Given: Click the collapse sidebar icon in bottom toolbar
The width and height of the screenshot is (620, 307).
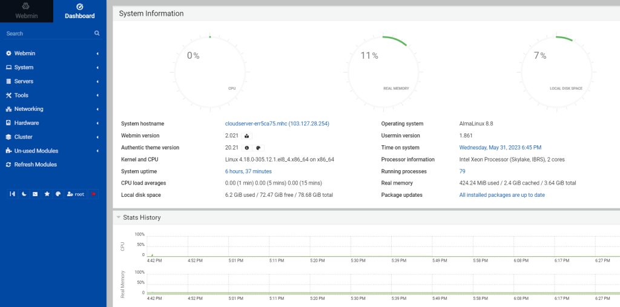Looking at the screenshot, I should pyautogui.click(x=13, y=194).
